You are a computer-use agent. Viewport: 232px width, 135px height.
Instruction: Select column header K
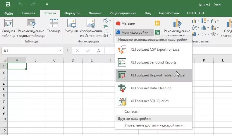pyautogui.click(x=204, y=60)
